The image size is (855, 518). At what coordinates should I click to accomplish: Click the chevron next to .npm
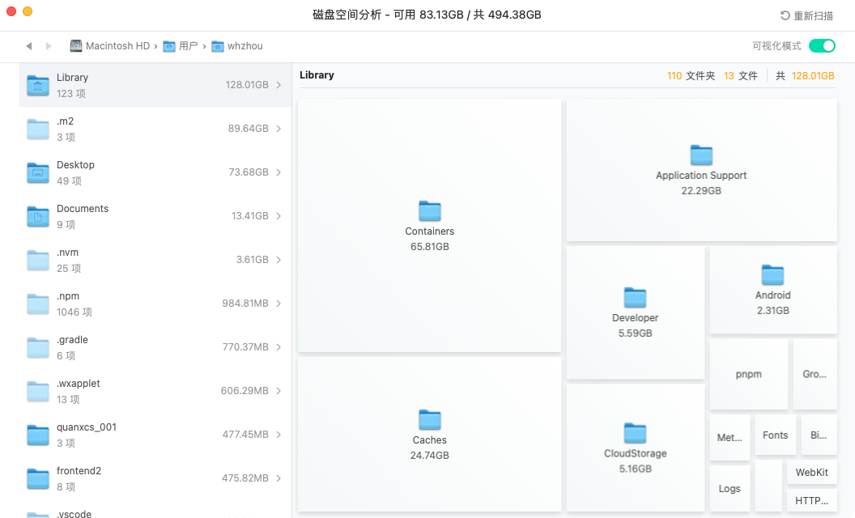(279, 304)
